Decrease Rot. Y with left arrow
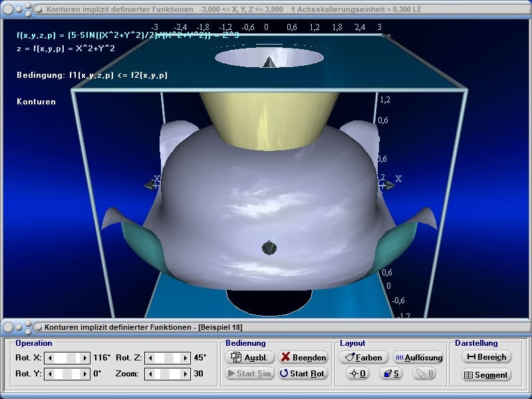Viewport: 532px width, 399px height. point(50,374)
